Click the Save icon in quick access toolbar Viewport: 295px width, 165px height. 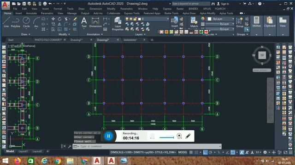[24, 4]
